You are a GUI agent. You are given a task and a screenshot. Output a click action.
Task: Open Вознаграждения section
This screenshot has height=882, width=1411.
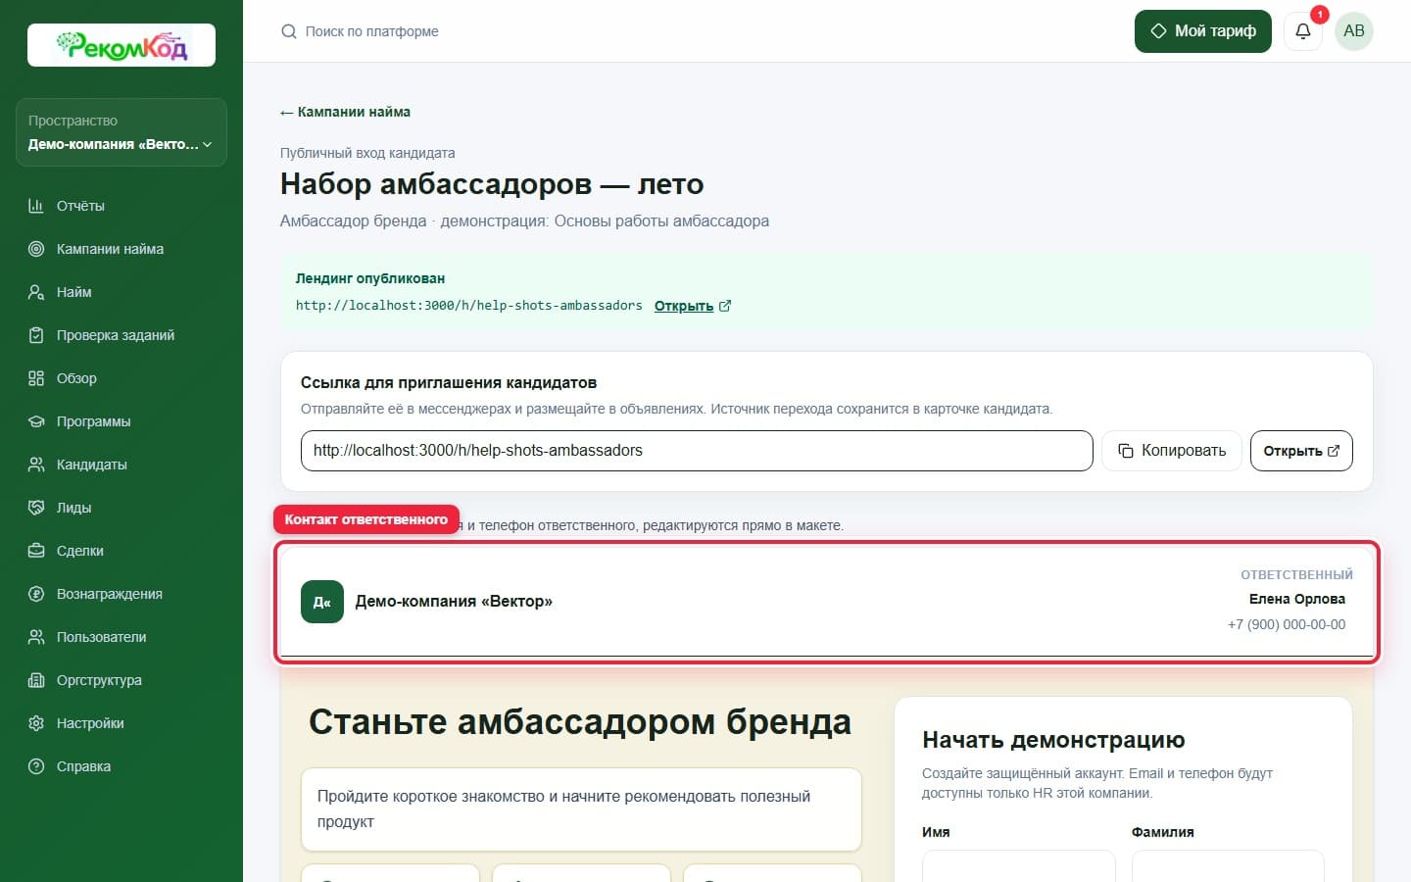122,594
